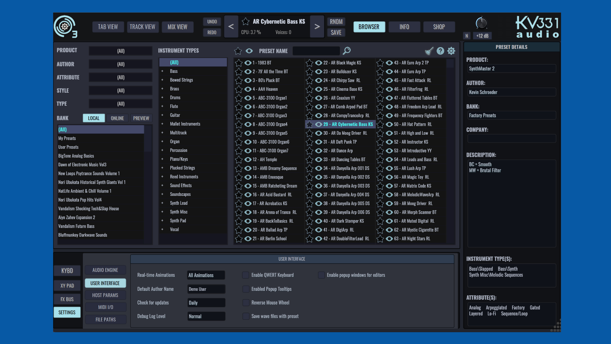Enable QWERTY Keyboard checkbox
This screenshot has height=344, width=611.
(246, 275)
